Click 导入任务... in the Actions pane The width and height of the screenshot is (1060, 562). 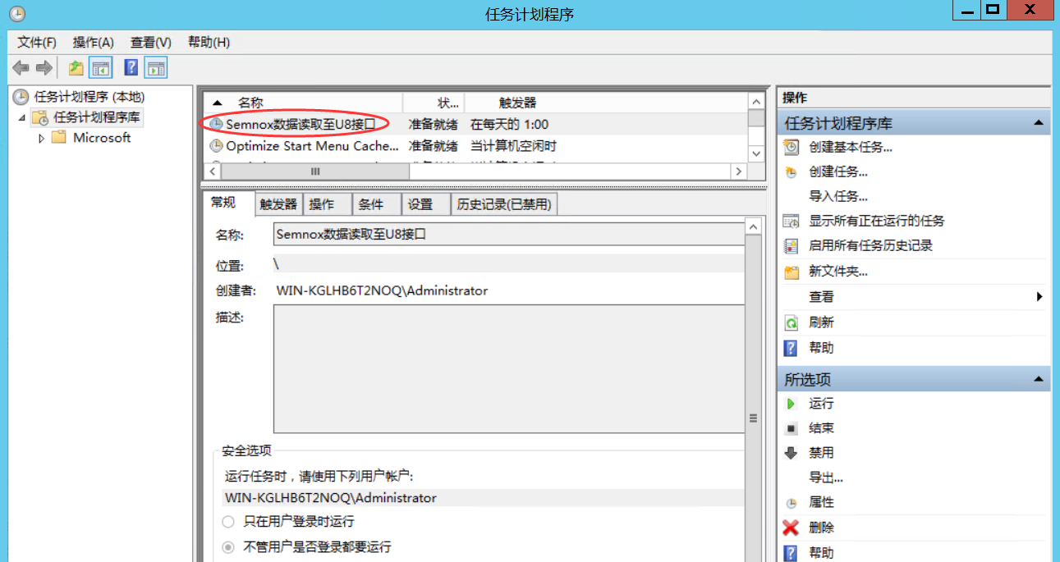837,197
